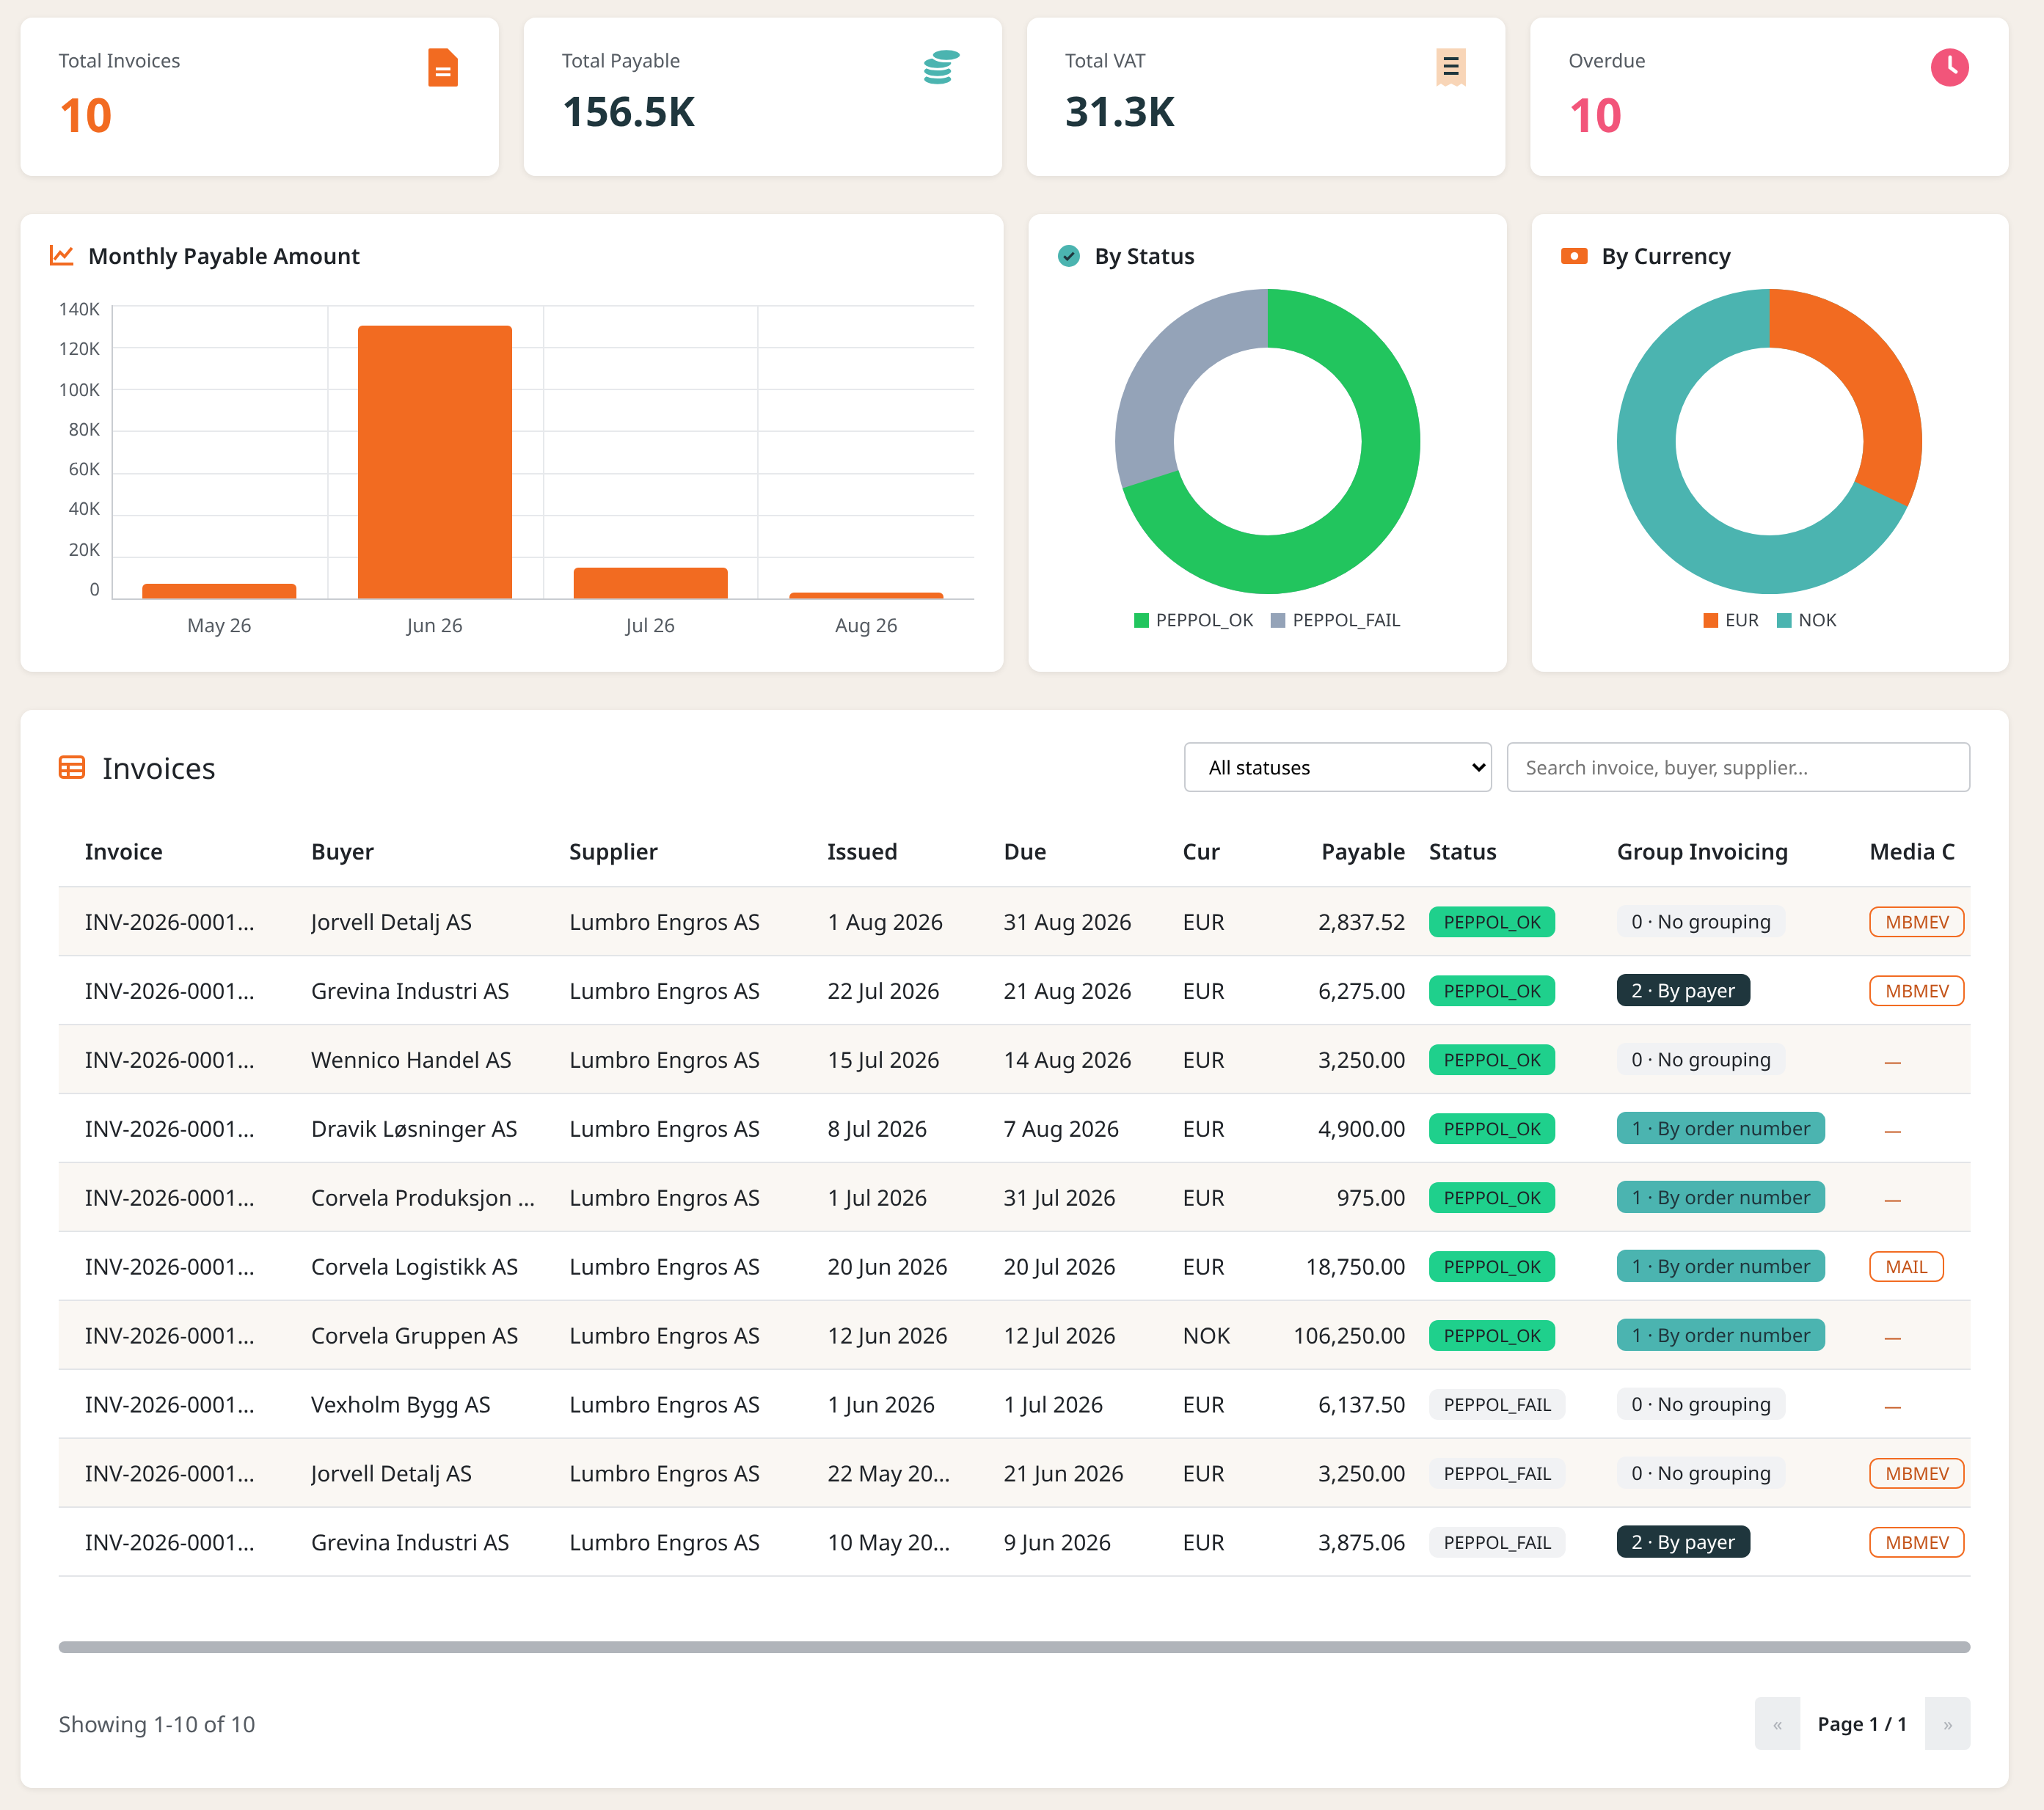
Task: Toggle PEPPOL_OK legend swatch
Action: pos(1141,620)
